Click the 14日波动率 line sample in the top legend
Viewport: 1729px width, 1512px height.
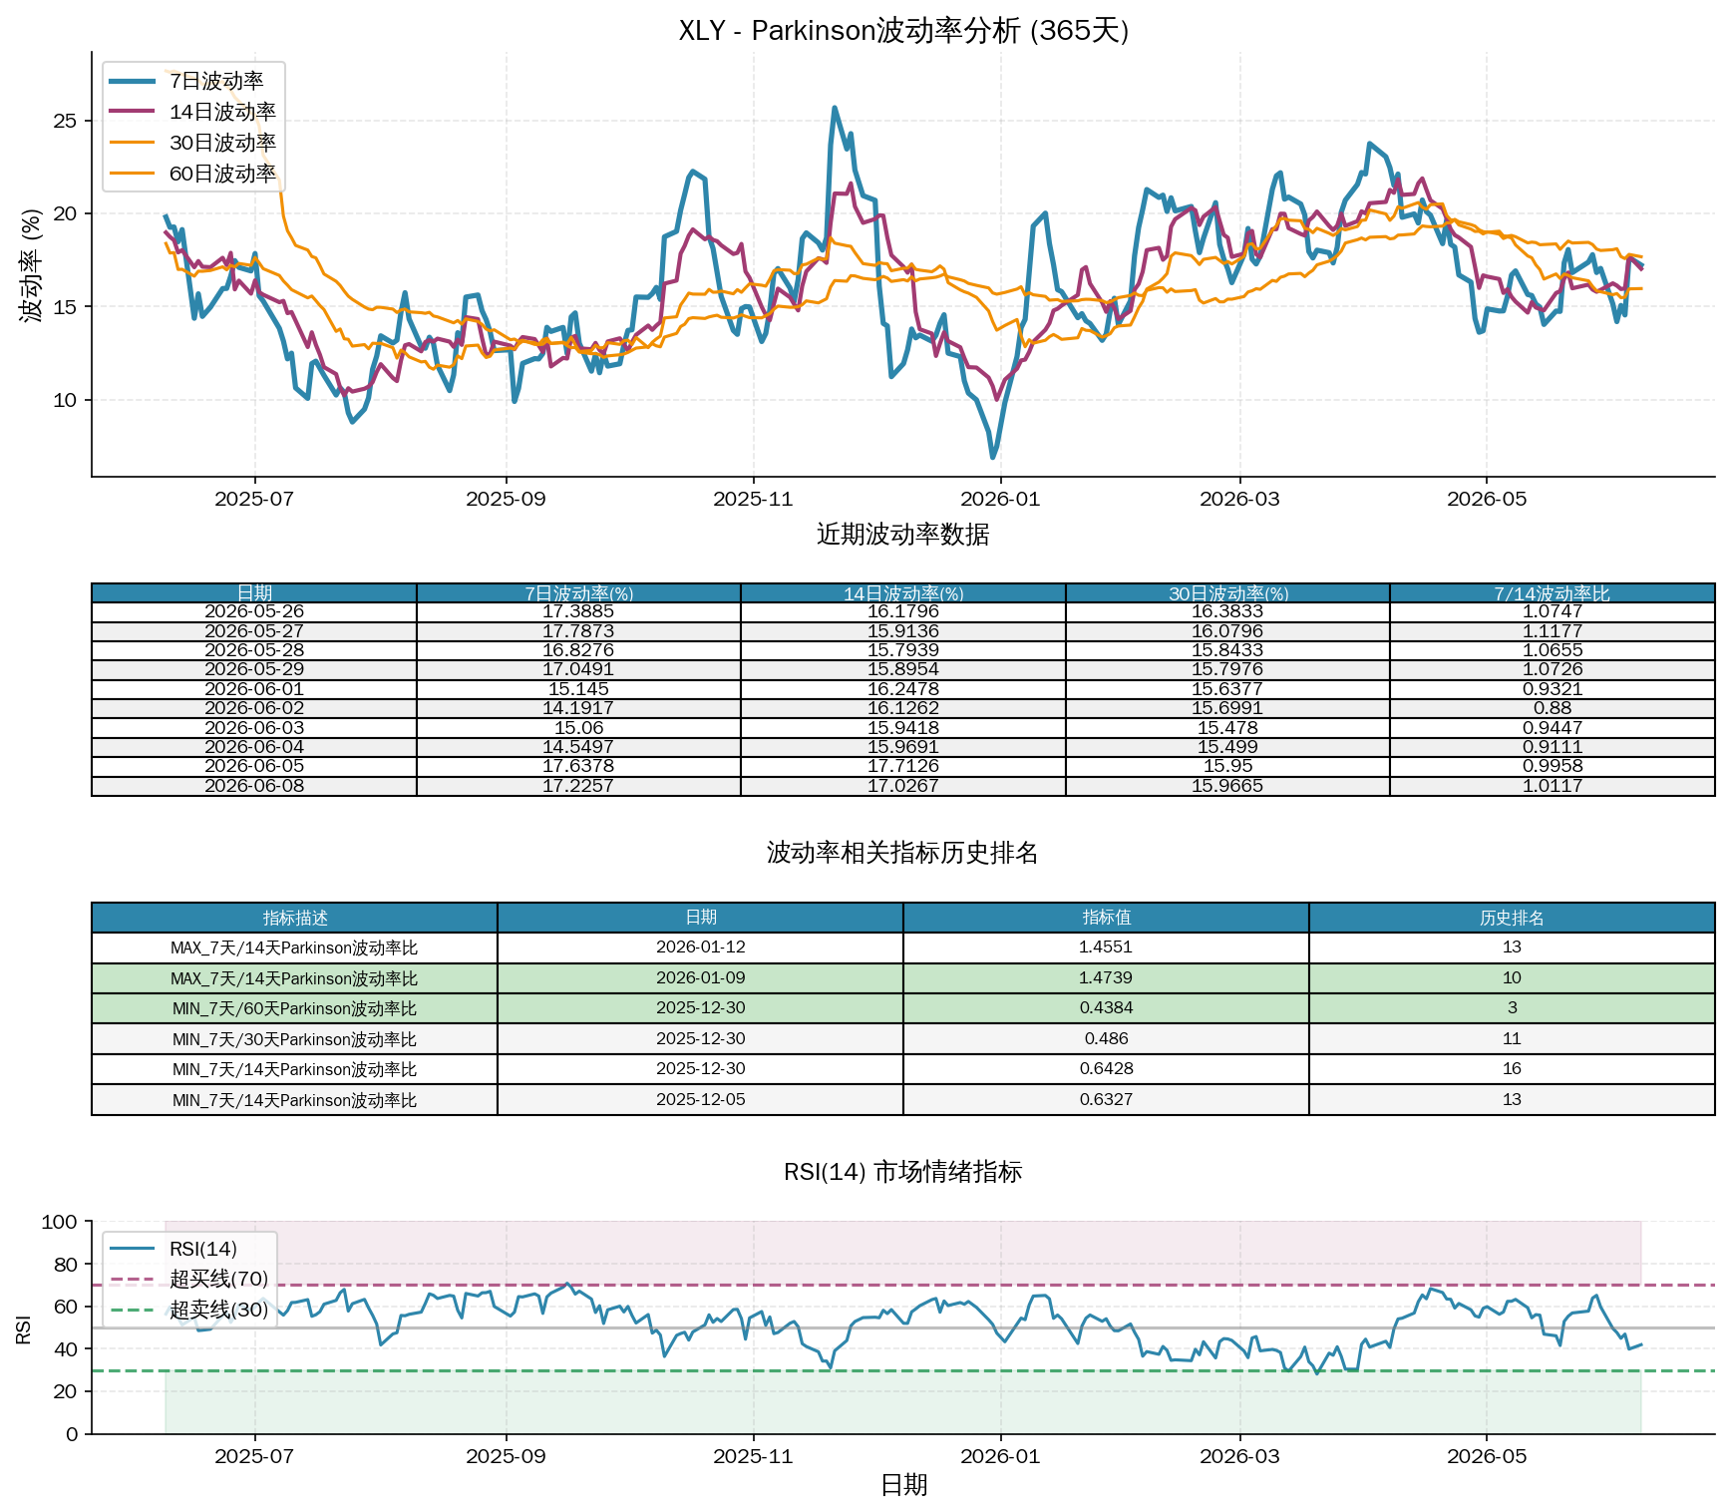tap(132, 112)
